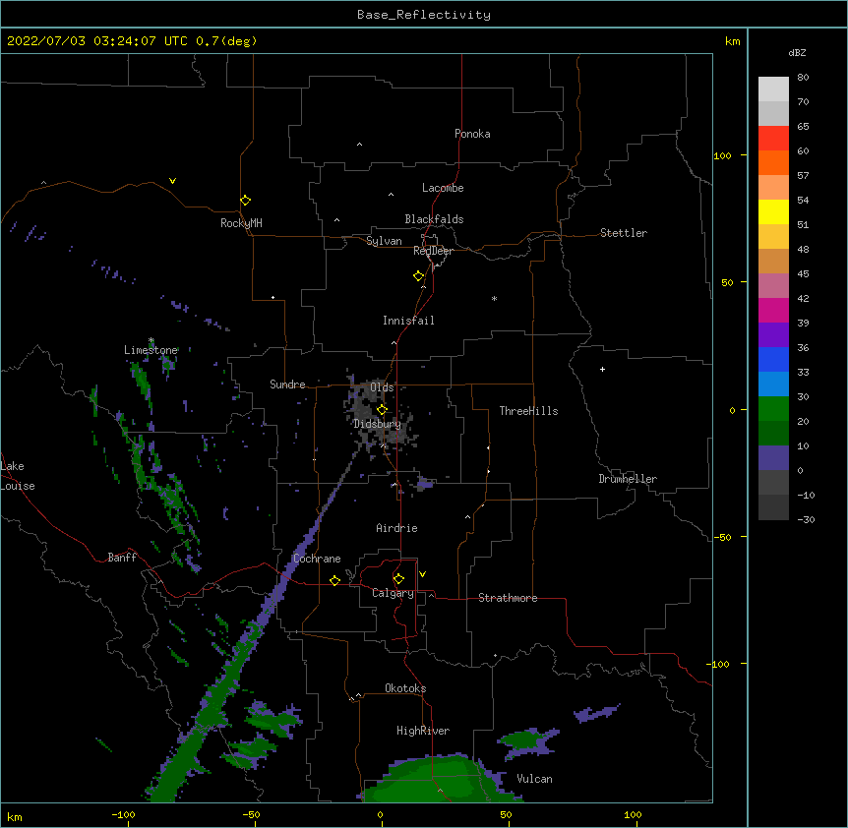Pick the dark green 10-20 dBZ swatch

pyautogui.click(x=773, y=434)
